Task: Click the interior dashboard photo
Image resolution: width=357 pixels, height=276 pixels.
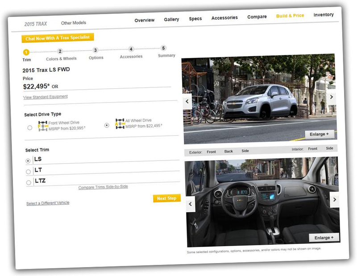Action: tap(262, 202)
